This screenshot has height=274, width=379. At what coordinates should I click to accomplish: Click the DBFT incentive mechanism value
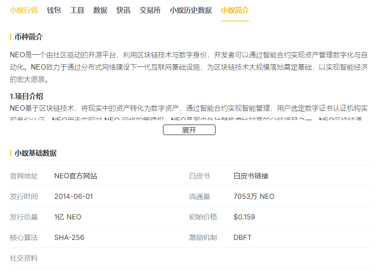[242, 238]
